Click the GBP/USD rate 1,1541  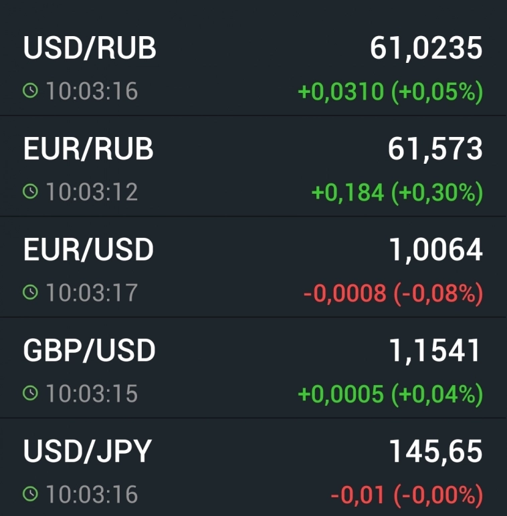tap(435, 350)
